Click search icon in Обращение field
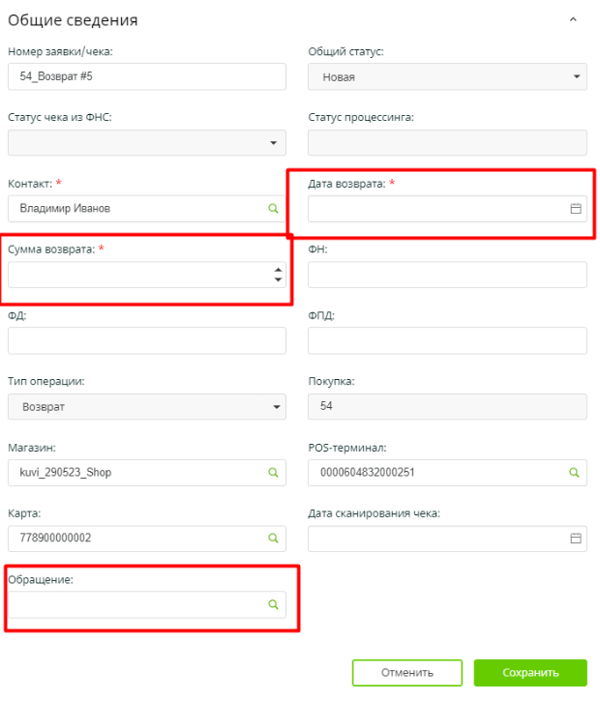Screen dimensions: 600x701 click(274, 604)
